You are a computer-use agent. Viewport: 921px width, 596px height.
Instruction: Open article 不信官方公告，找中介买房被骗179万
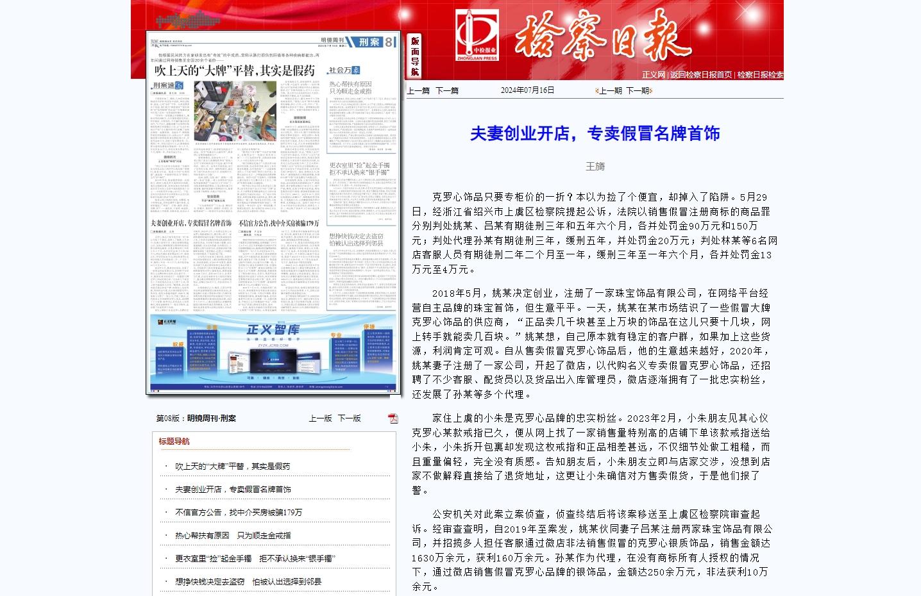tap(239, 513)
